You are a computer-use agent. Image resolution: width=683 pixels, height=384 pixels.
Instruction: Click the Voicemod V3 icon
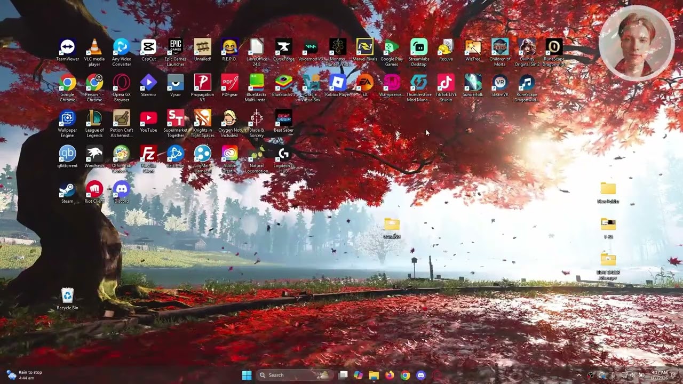pyautogui.click(x=311, y=47)
